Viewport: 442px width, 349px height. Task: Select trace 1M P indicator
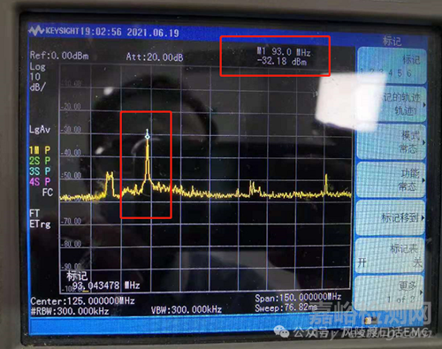[40, 150]
